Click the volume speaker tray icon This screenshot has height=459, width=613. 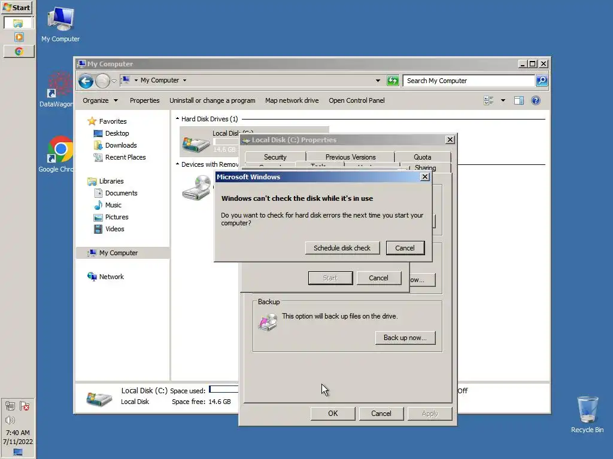pyautogui.click(x=10, y=420)
